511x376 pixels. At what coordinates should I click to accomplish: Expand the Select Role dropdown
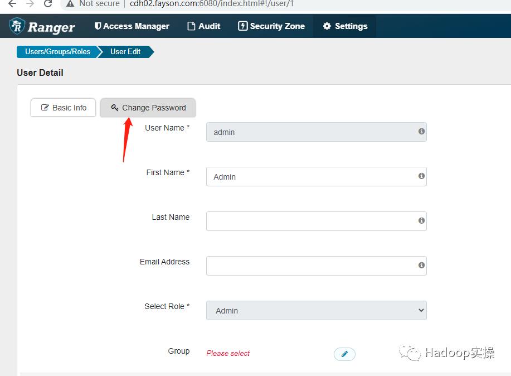[317, 310]
